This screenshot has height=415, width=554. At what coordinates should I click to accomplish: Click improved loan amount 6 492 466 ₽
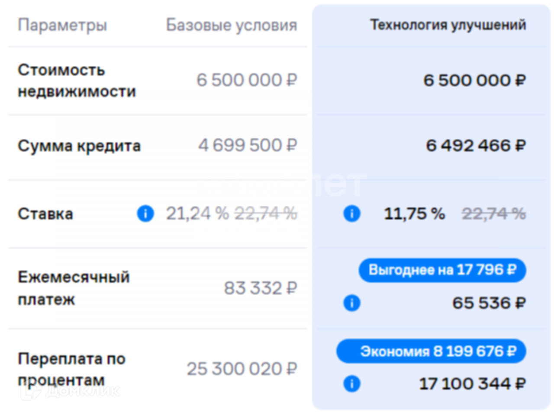[476, 146]
